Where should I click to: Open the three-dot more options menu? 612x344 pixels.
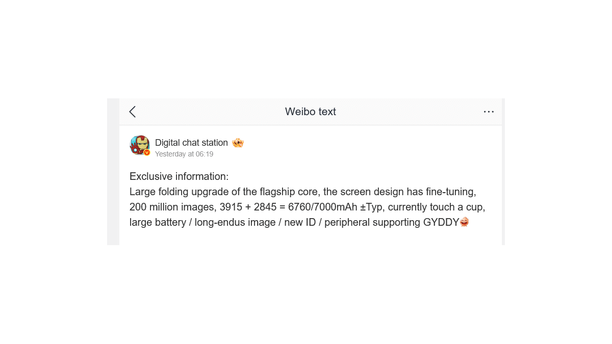coord(489,112)
